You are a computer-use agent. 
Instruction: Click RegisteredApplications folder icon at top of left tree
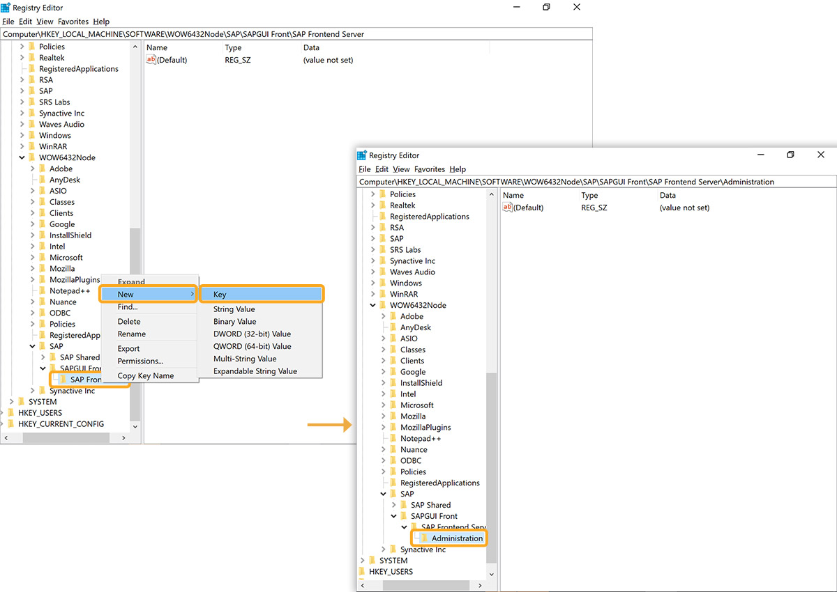coord(31,69)
